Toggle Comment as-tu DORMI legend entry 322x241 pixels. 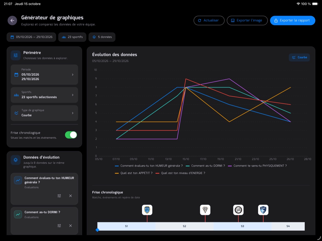point(205,166)
